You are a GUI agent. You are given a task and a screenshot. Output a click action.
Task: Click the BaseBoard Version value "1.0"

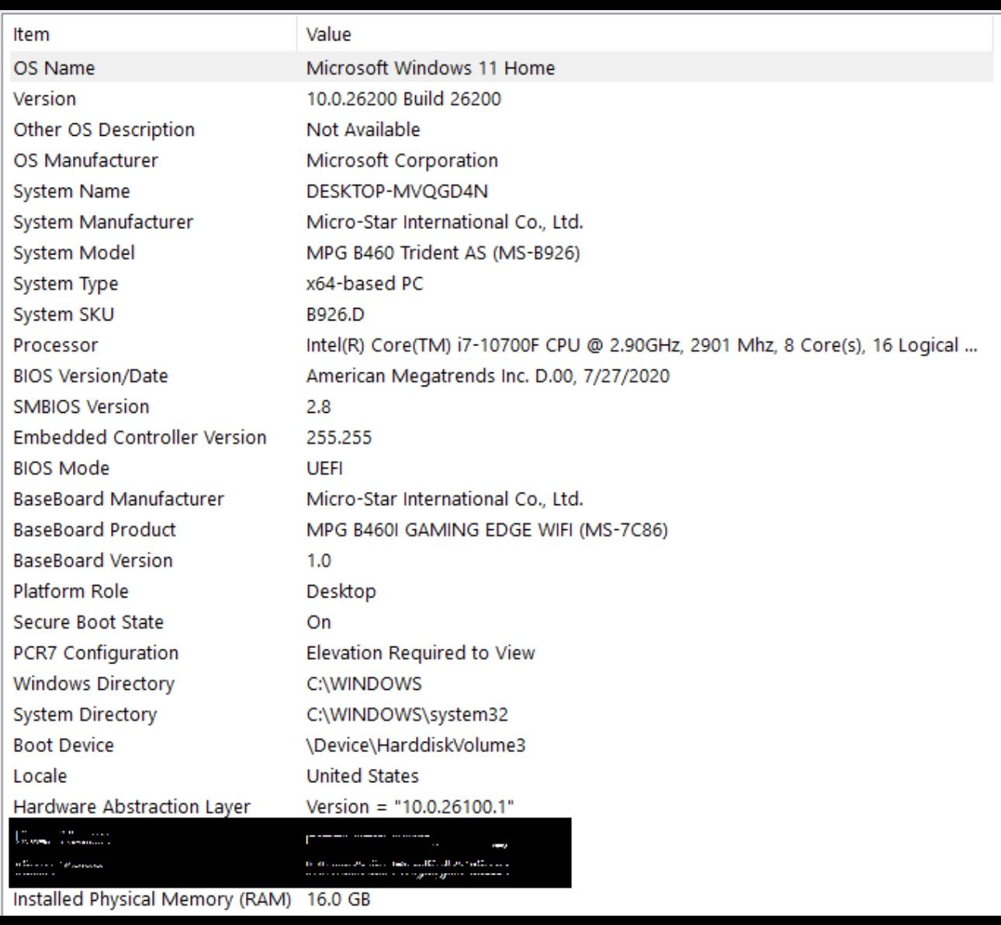tap(319, 561)
